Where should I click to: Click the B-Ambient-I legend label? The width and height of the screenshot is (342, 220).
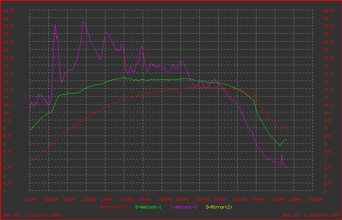tap(148, 207)
